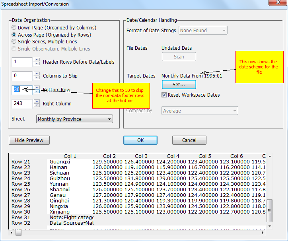Increment the Bottom Row spinner
The image size is (288, 241).
(37, 88)
